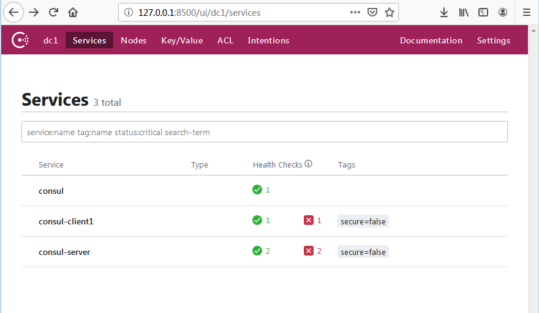Click the Health Checks column header
Viewport: 539px width, 313px height.
coord(277,164)
